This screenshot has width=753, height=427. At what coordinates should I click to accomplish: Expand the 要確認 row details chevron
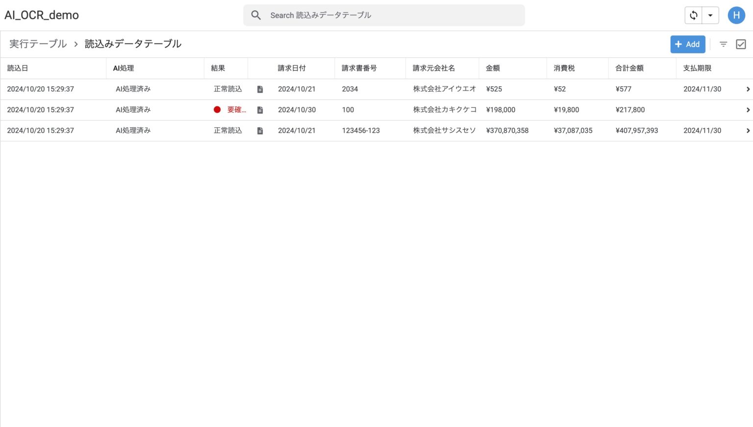pyautogui.click(x=747, y=110)
